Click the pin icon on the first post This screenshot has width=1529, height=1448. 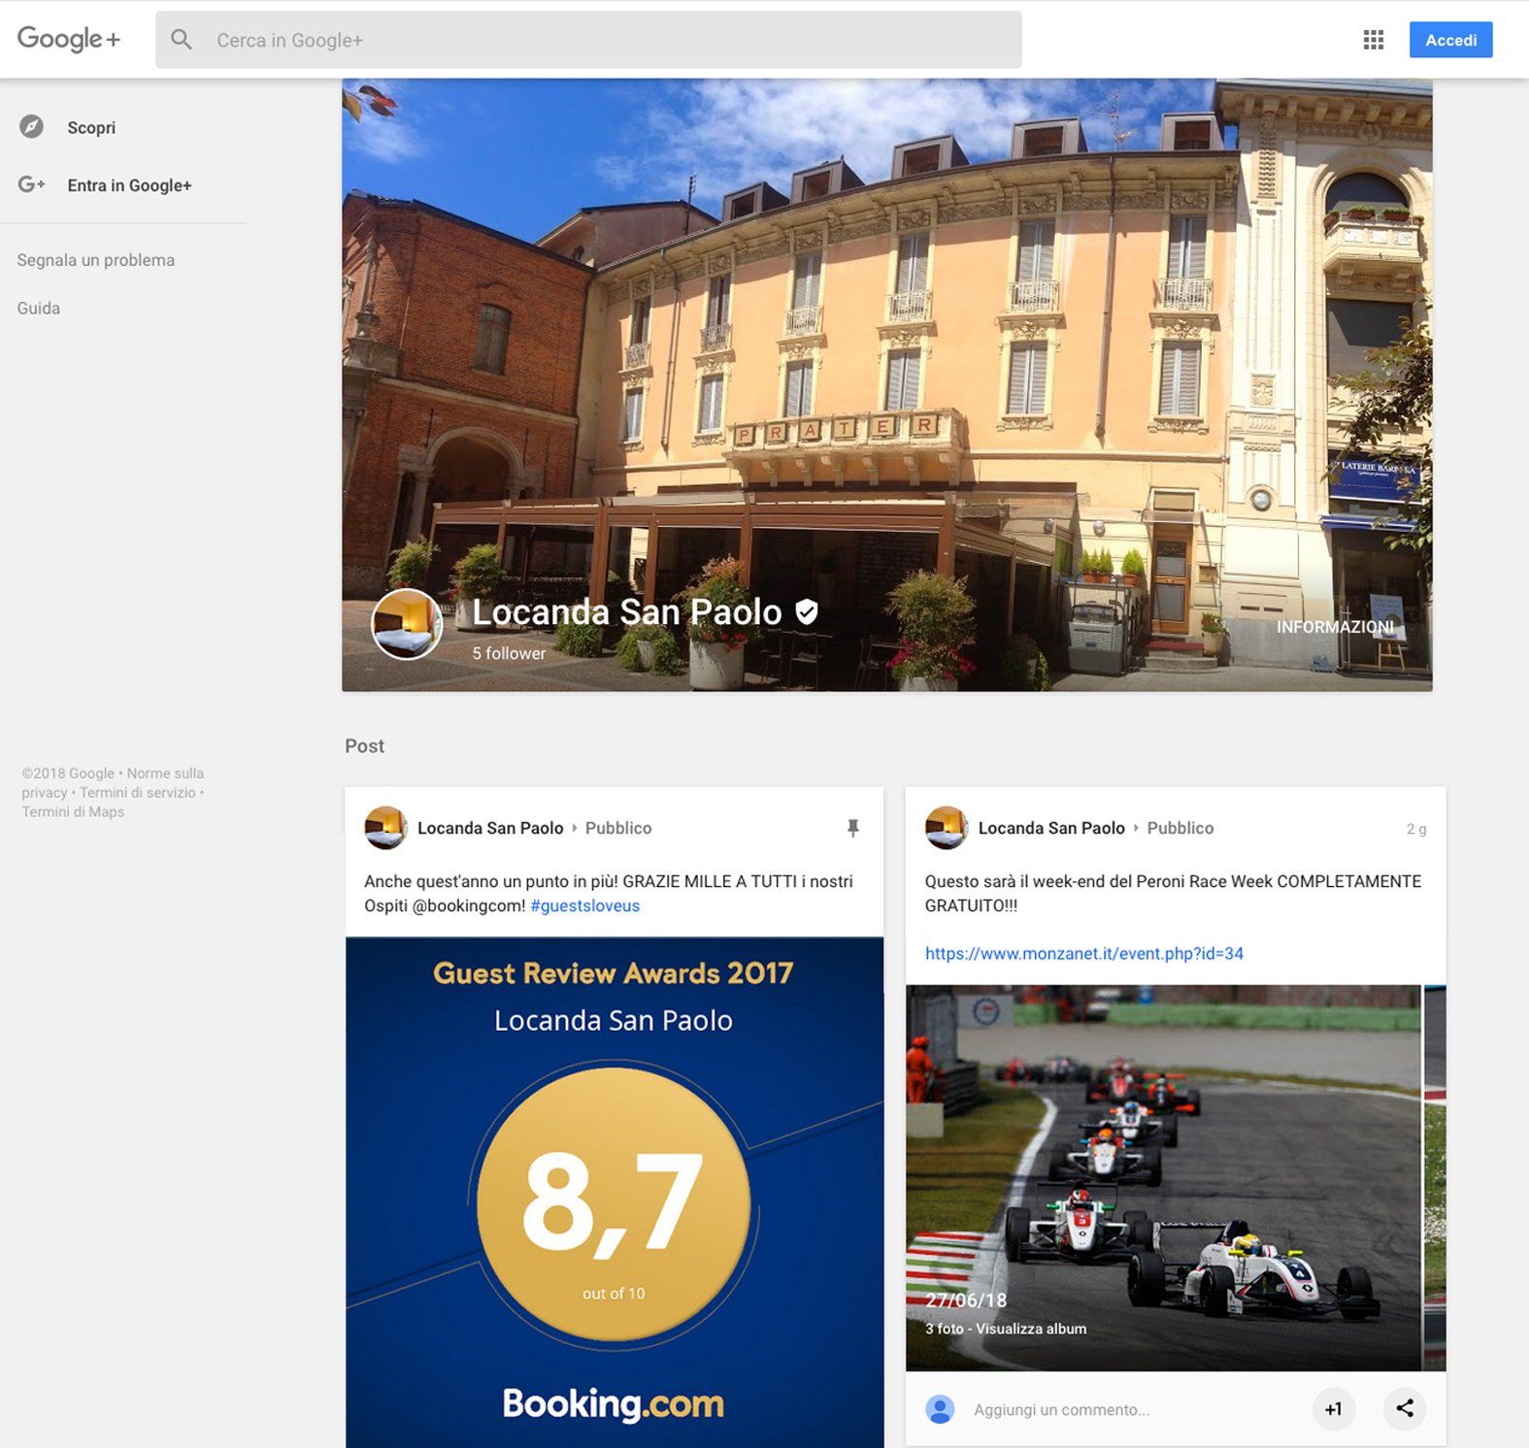[852, 828]
